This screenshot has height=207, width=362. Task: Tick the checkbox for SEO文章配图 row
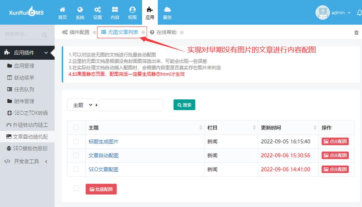pyautogui.click(x=76, y=169)
